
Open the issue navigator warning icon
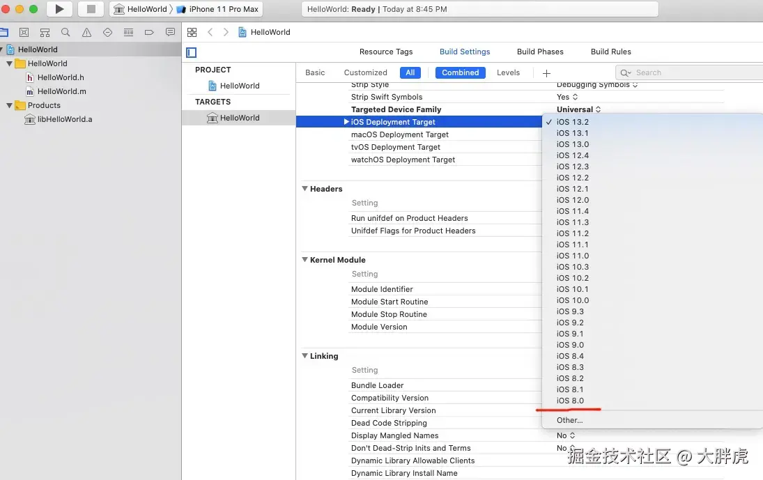click(86, 33)
